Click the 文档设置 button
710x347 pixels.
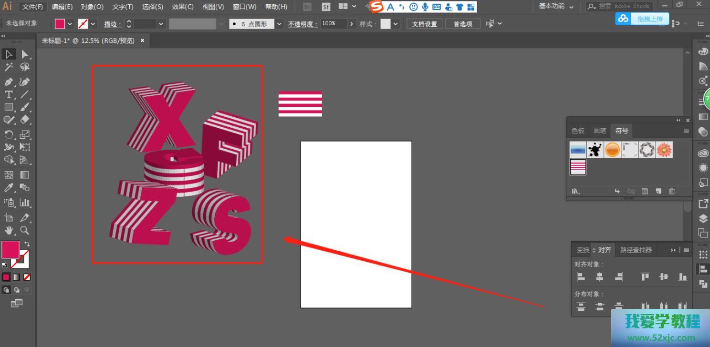pyautogui.click(x=424, y=24)
